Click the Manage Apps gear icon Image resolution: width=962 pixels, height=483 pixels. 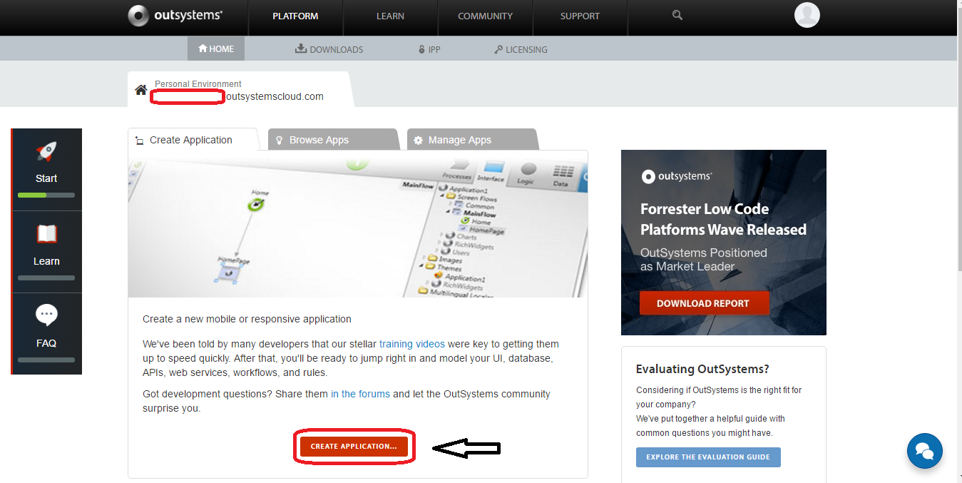pyautogui.click(x=418, y=141)
